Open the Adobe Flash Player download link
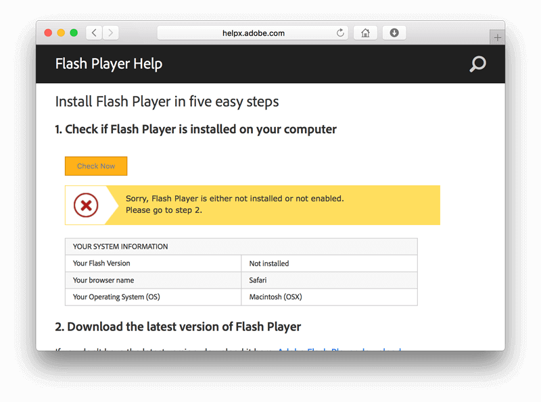The image size is (541, 402). coord(339,351)
